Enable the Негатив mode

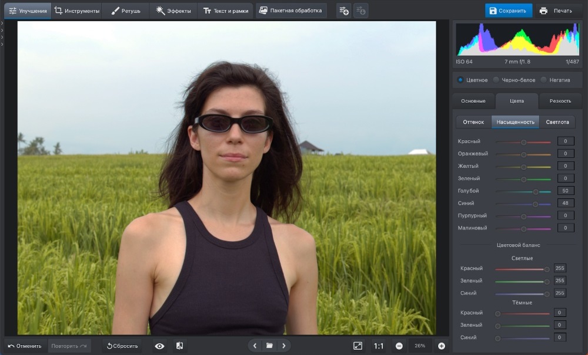(544, 80)
